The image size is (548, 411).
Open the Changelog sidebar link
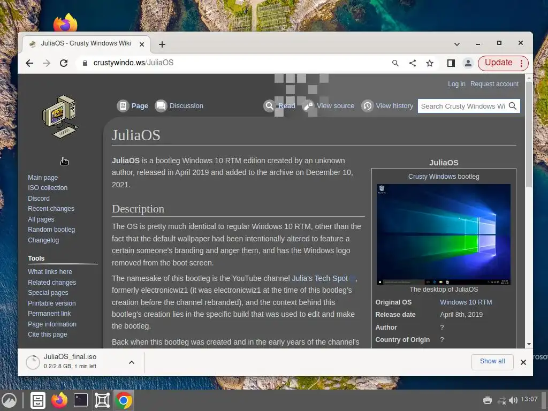point(43,240)
